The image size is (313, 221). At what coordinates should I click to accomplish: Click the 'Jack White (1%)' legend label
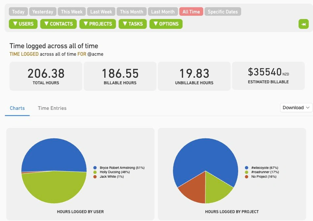(x=112, y=177)
